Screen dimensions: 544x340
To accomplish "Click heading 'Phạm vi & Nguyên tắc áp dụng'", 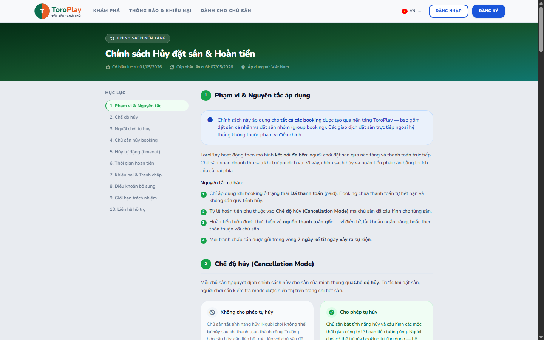I will point(262,95).
